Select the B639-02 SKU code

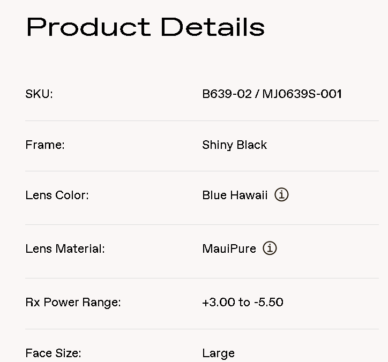(x=227, y=94)
